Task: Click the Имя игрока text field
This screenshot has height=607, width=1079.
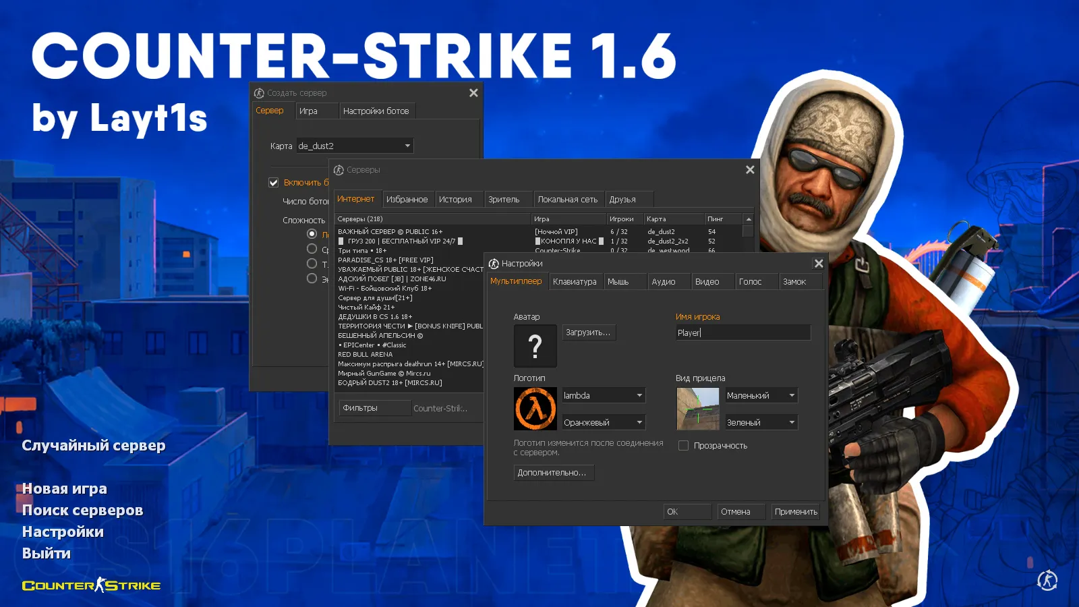Action: click(742, 333)
